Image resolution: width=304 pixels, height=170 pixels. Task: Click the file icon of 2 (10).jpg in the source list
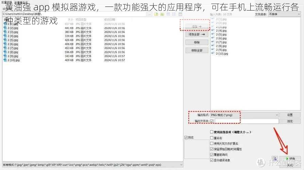5,60
